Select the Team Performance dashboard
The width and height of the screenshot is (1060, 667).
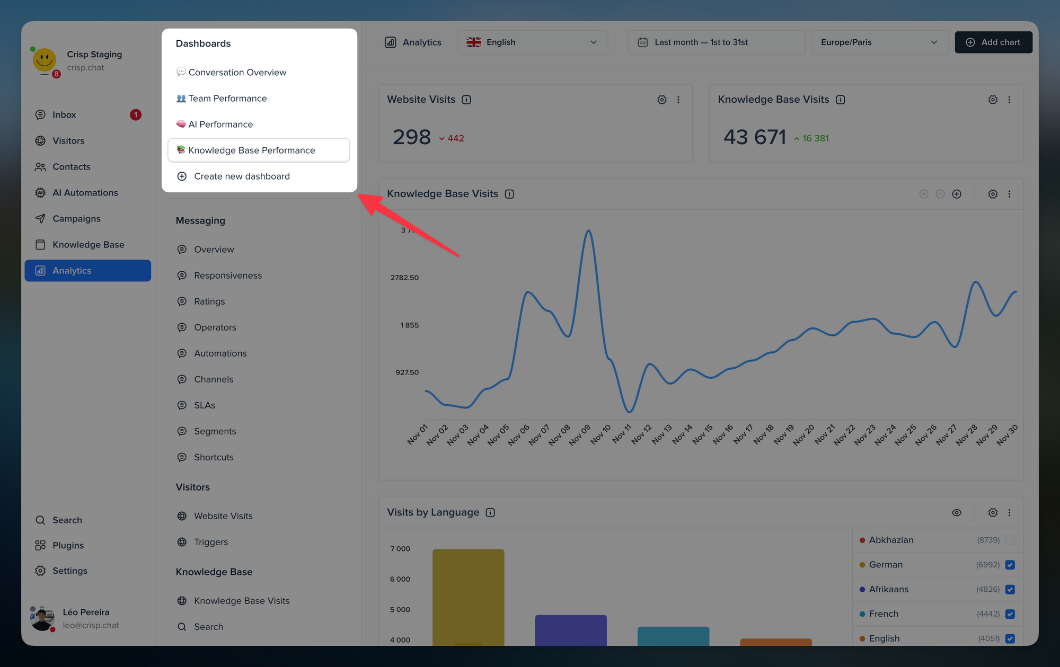coord(228,98)
